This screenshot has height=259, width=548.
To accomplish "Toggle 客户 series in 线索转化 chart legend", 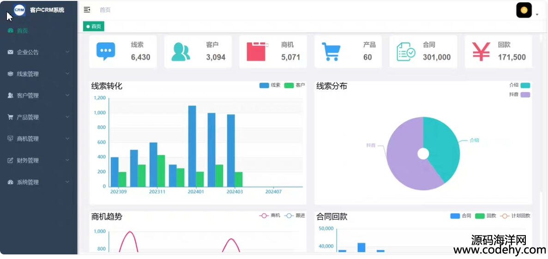I will pos(295,85).
